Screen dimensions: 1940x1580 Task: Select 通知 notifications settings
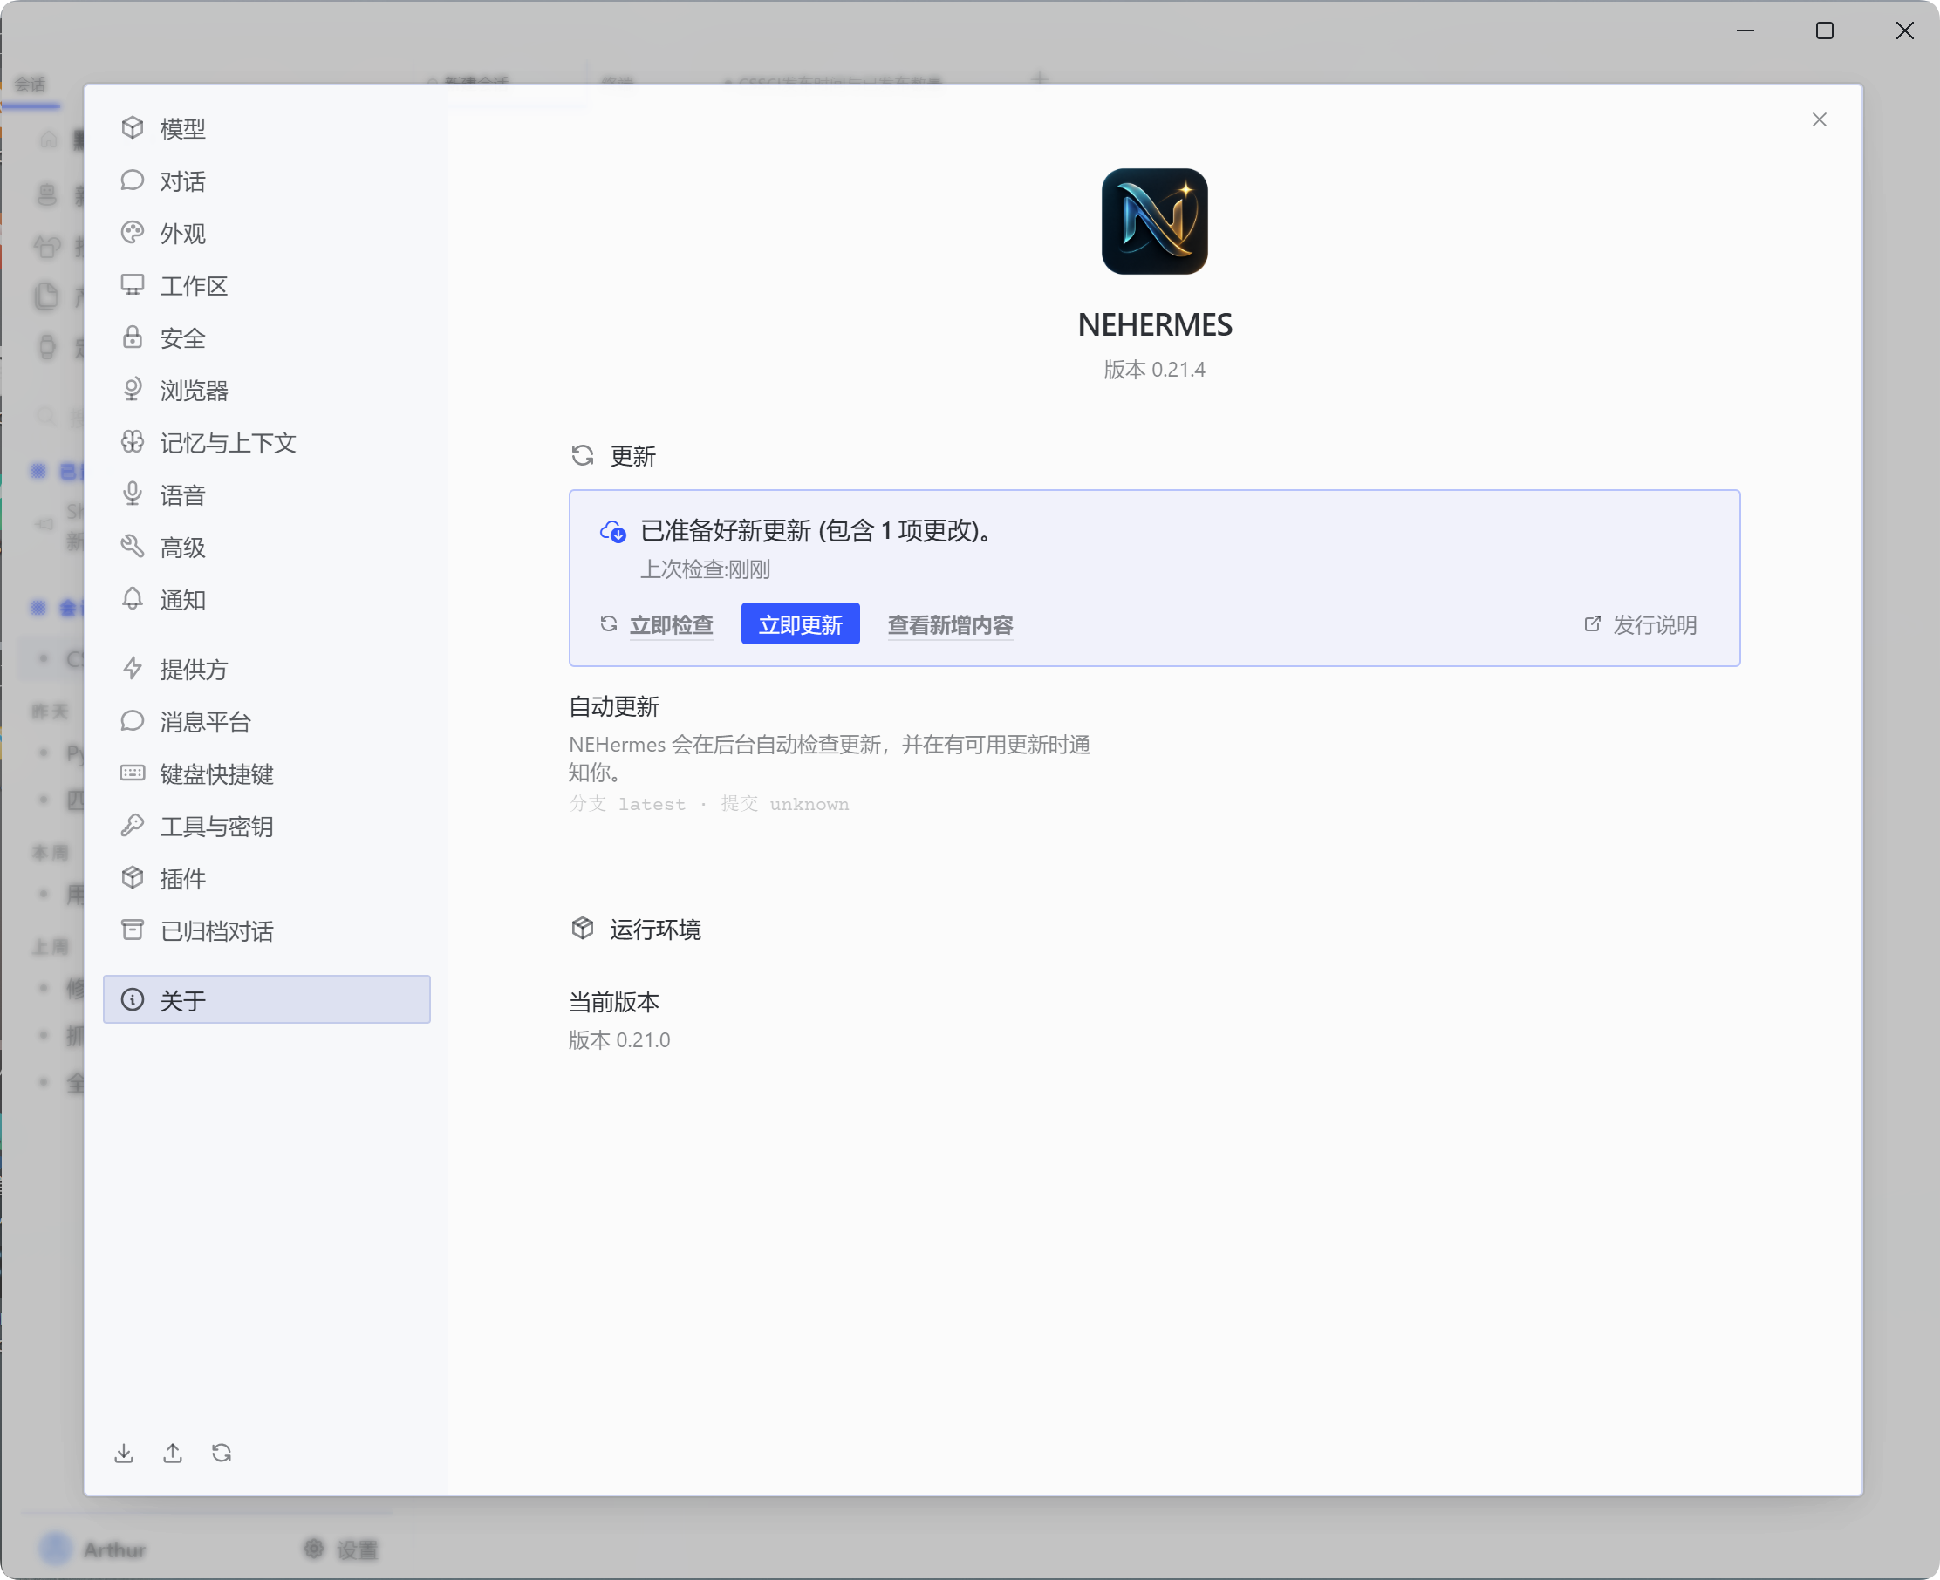(266, 600)
